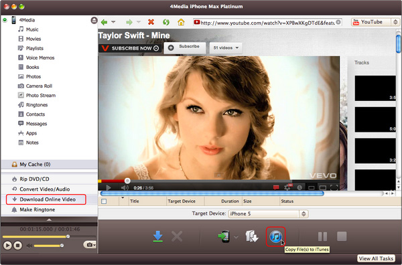
Task: Sort by Title column
Action: pyautogui.click(x=147, y=201)
